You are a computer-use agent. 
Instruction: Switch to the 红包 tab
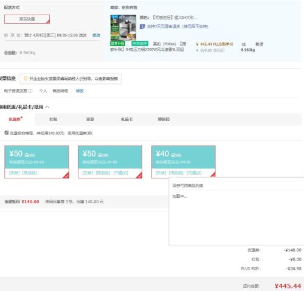[54, 119]
